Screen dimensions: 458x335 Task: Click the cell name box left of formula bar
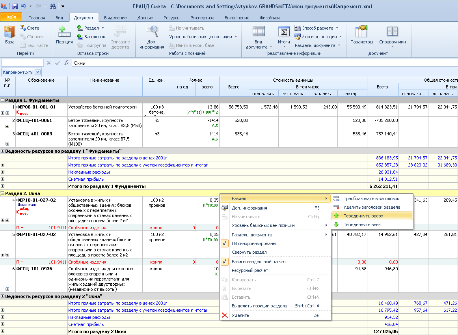pyautogui.click(x=22, y=63)
